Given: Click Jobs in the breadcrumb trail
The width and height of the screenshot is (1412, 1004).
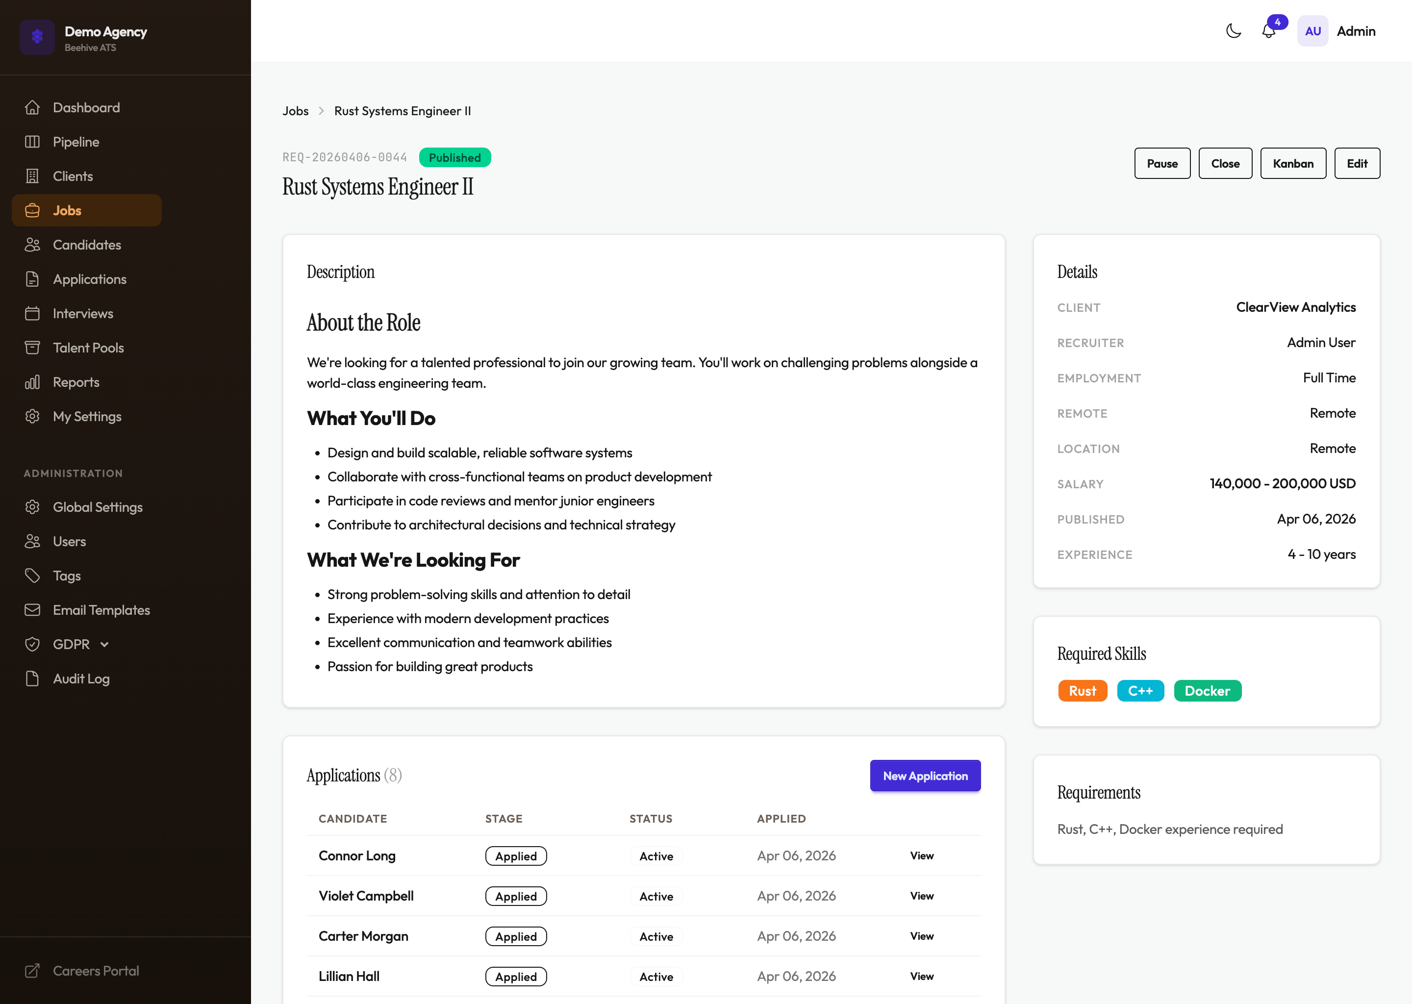Looking at the screenshot, I should (296, 111).
